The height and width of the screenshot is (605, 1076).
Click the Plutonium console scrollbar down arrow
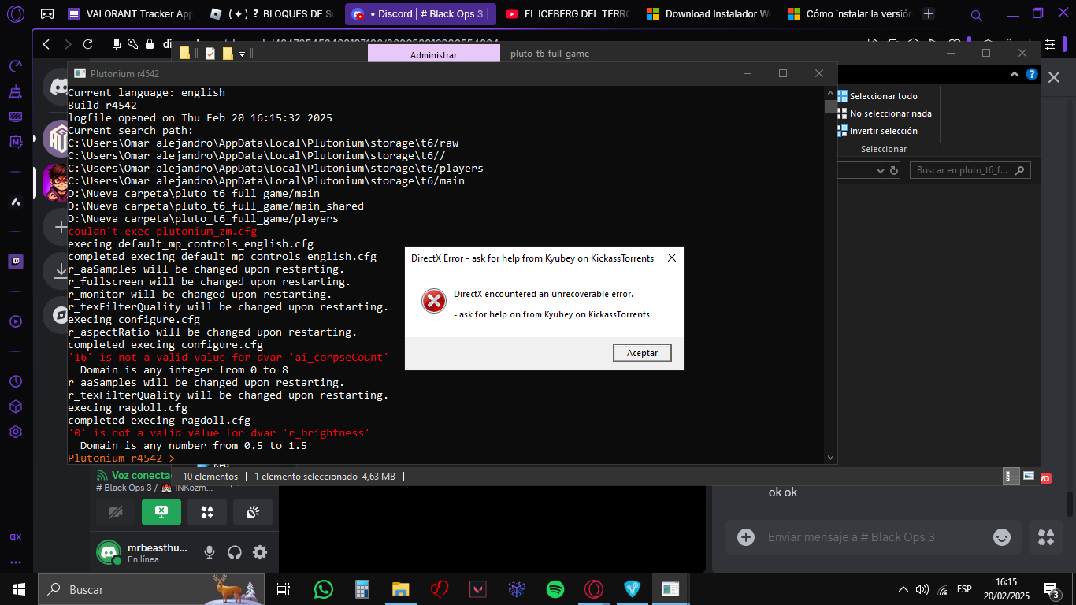[830, 457]
